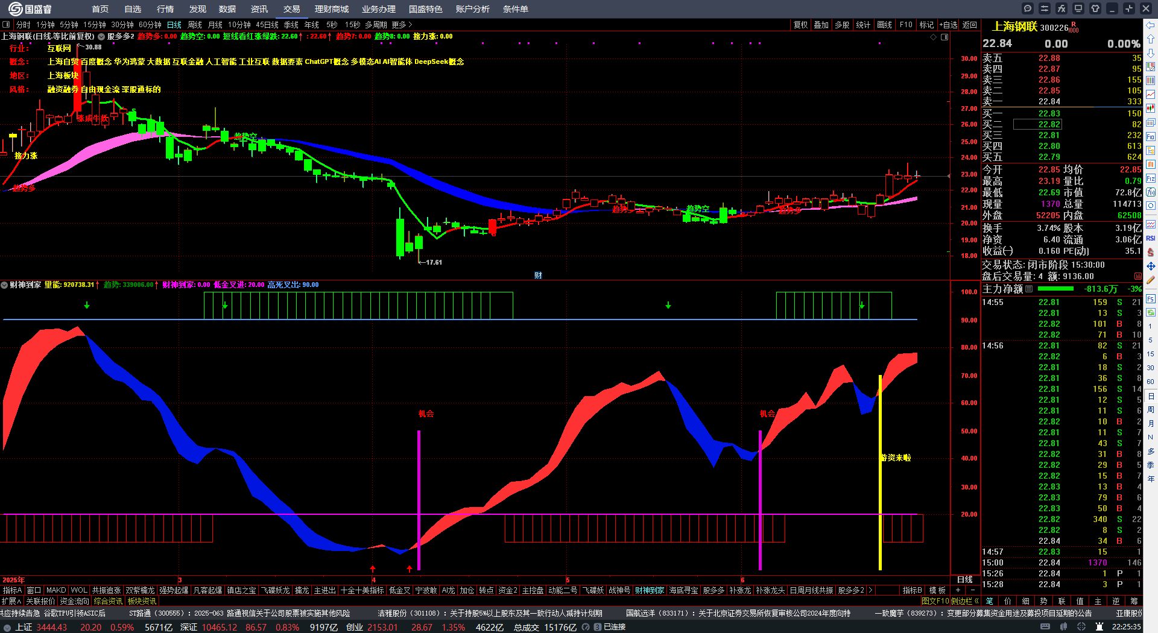Click the candlestick icon in status bar
The height and width of the screenshot is (633, 1158).
(1064, 627)
